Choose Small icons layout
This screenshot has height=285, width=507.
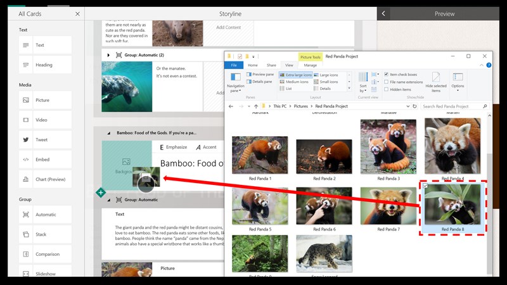click(326, 82)
